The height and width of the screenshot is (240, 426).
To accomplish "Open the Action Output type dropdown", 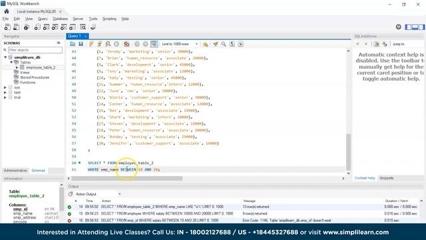I will click(98, 194).
